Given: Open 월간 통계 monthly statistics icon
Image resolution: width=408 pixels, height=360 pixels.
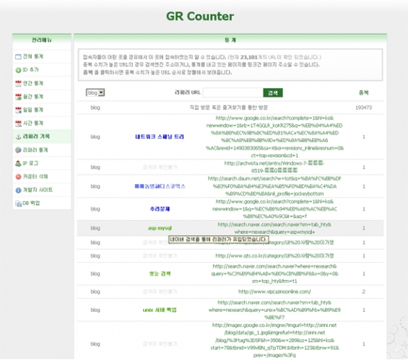Looking at the screenshot, I should 18,97.
